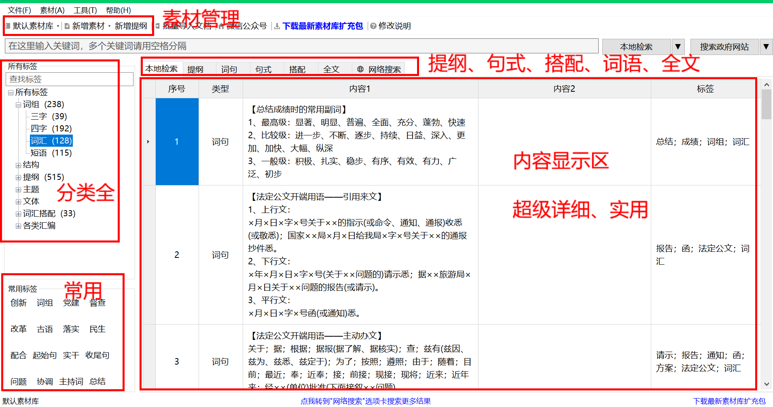Click the 批量导入文档 Word icon
The width and height of the screenshot is (773, 407).
[x=157, y=26]
